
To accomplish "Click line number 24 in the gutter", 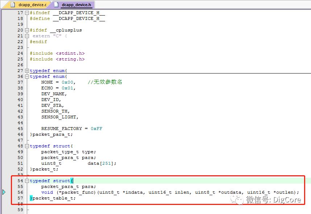I will 20,53.
